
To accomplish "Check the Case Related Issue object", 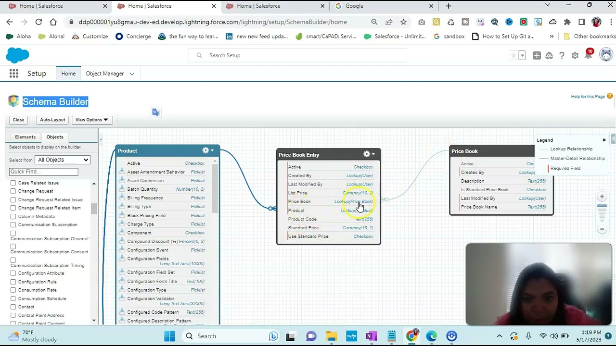I will pos(13,183).
